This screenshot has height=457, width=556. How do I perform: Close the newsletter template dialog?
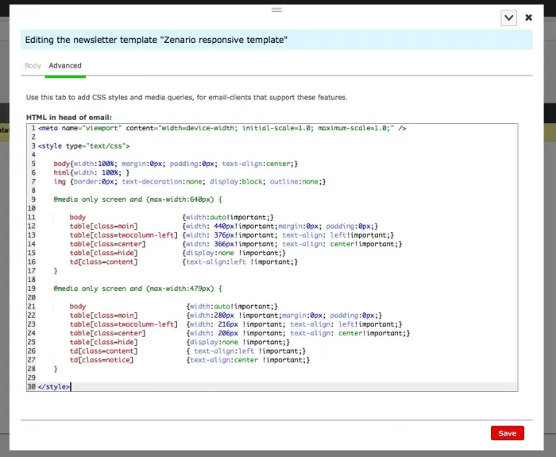tap(528, 17)
